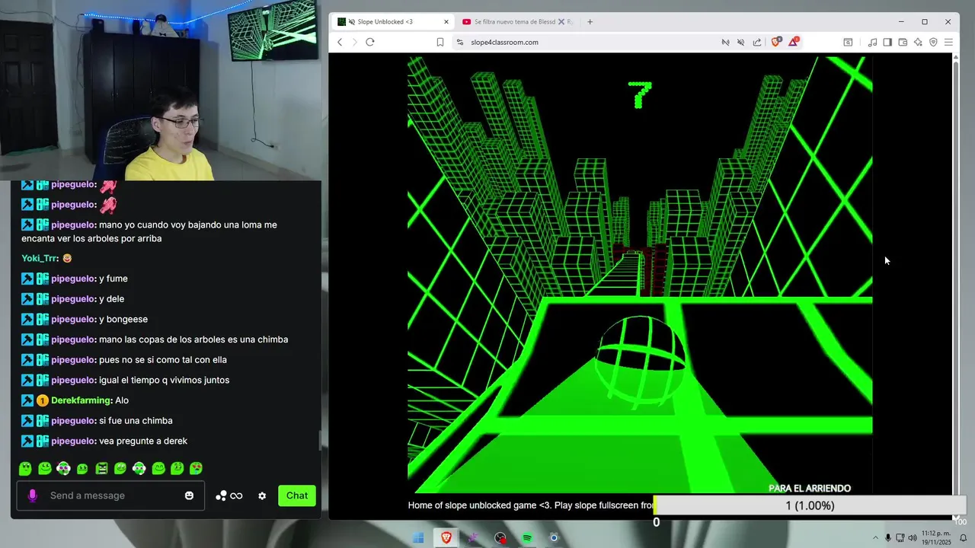Viewport: 975px width, 548px height.
Task: Click the pipeguelo username on the 'y fume' message
Action: tap(73, 279)
